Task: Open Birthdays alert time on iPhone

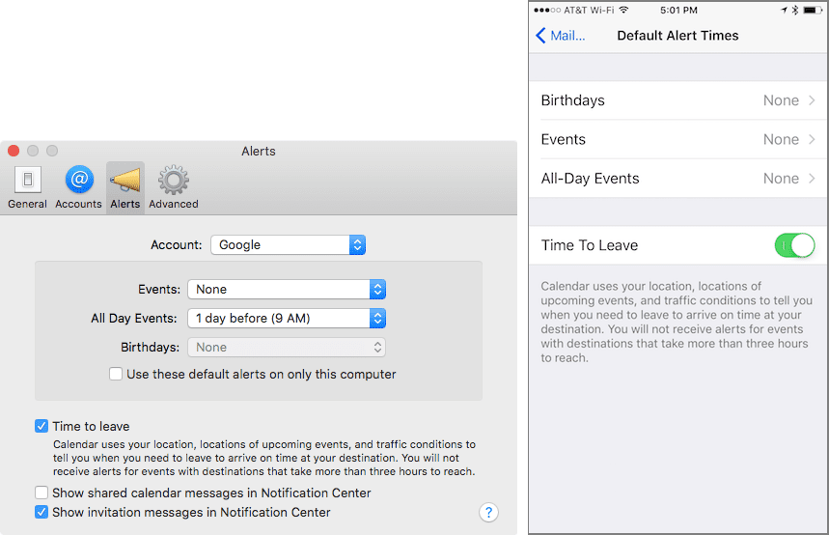Action: coord(678,100)
